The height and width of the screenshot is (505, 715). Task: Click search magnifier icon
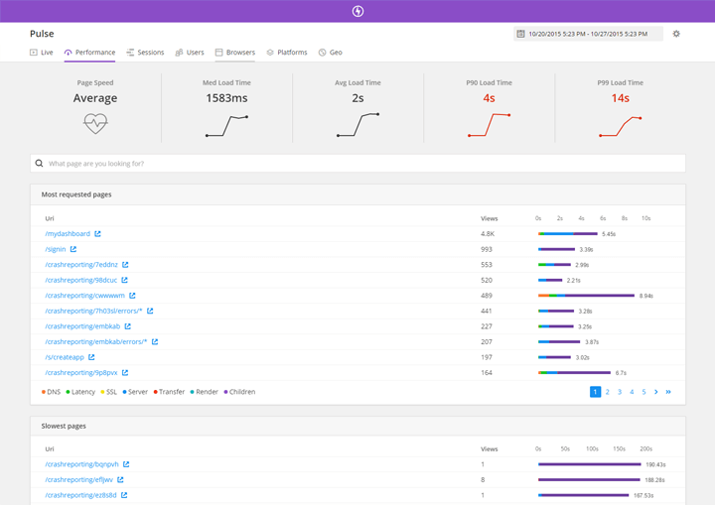pyautogui.click(x=40, y=164)
